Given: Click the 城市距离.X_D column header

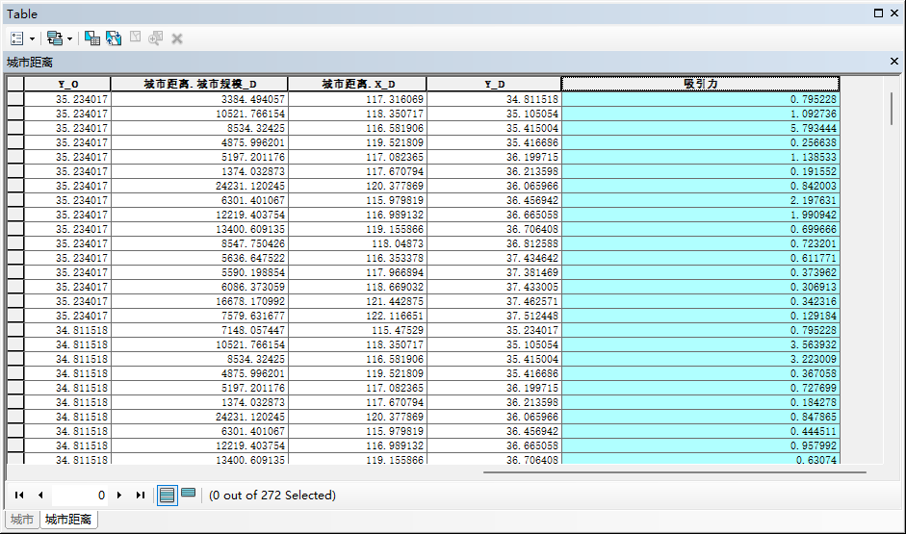Looking at the screenshot, I should tap(357, 84).
